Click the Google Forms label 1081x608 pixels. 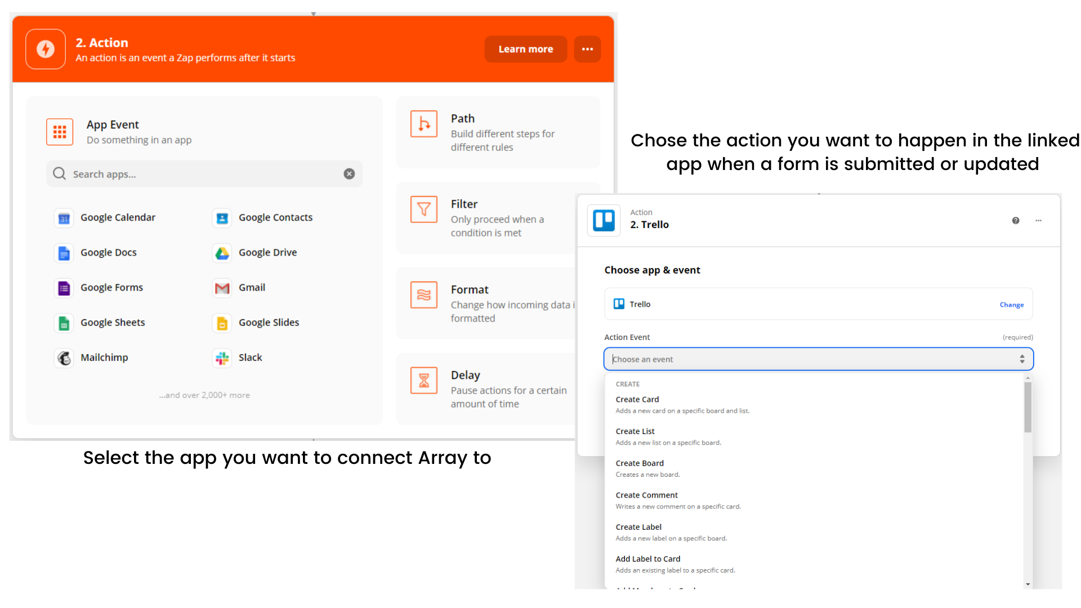(x=111, y=288)
